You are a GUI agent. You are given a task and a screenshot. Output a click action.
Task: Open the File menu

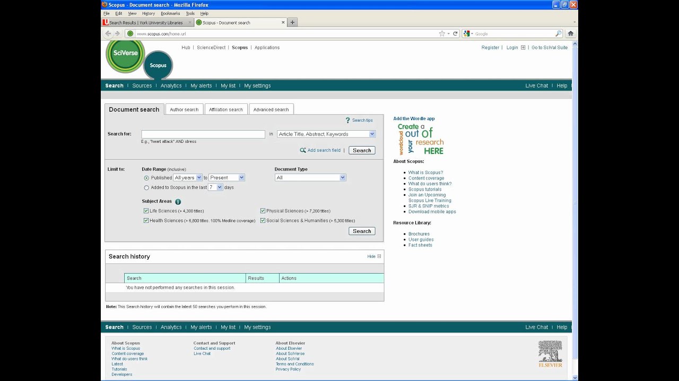coord(106,13)
